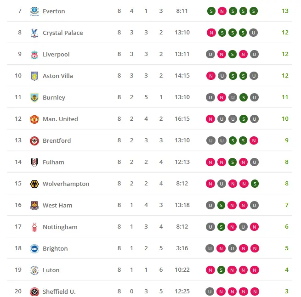
Task: Click the Sheffield U. crest icon
Action: [34, 291]
